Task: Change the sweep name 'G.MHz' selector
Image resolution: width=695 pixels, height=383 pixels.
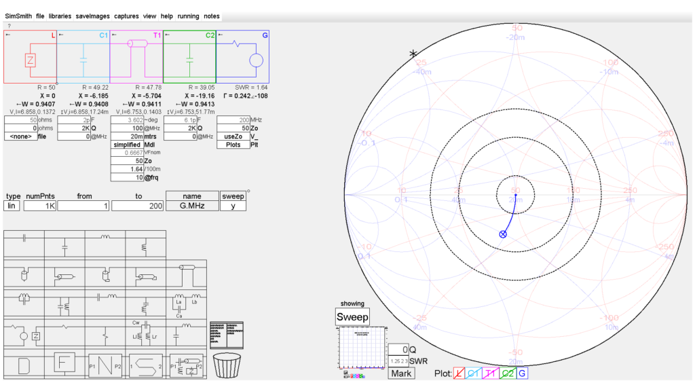Action: 192,206
